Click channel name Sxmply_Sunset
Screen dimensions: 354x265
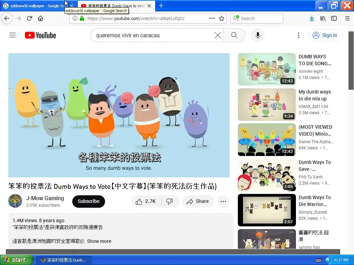[313, 212]
